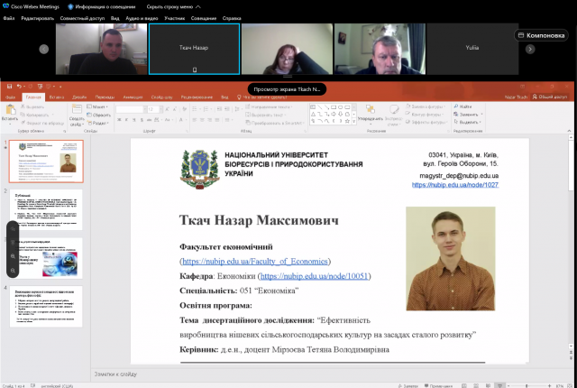Click the increase indent icon

pos(227,109)
